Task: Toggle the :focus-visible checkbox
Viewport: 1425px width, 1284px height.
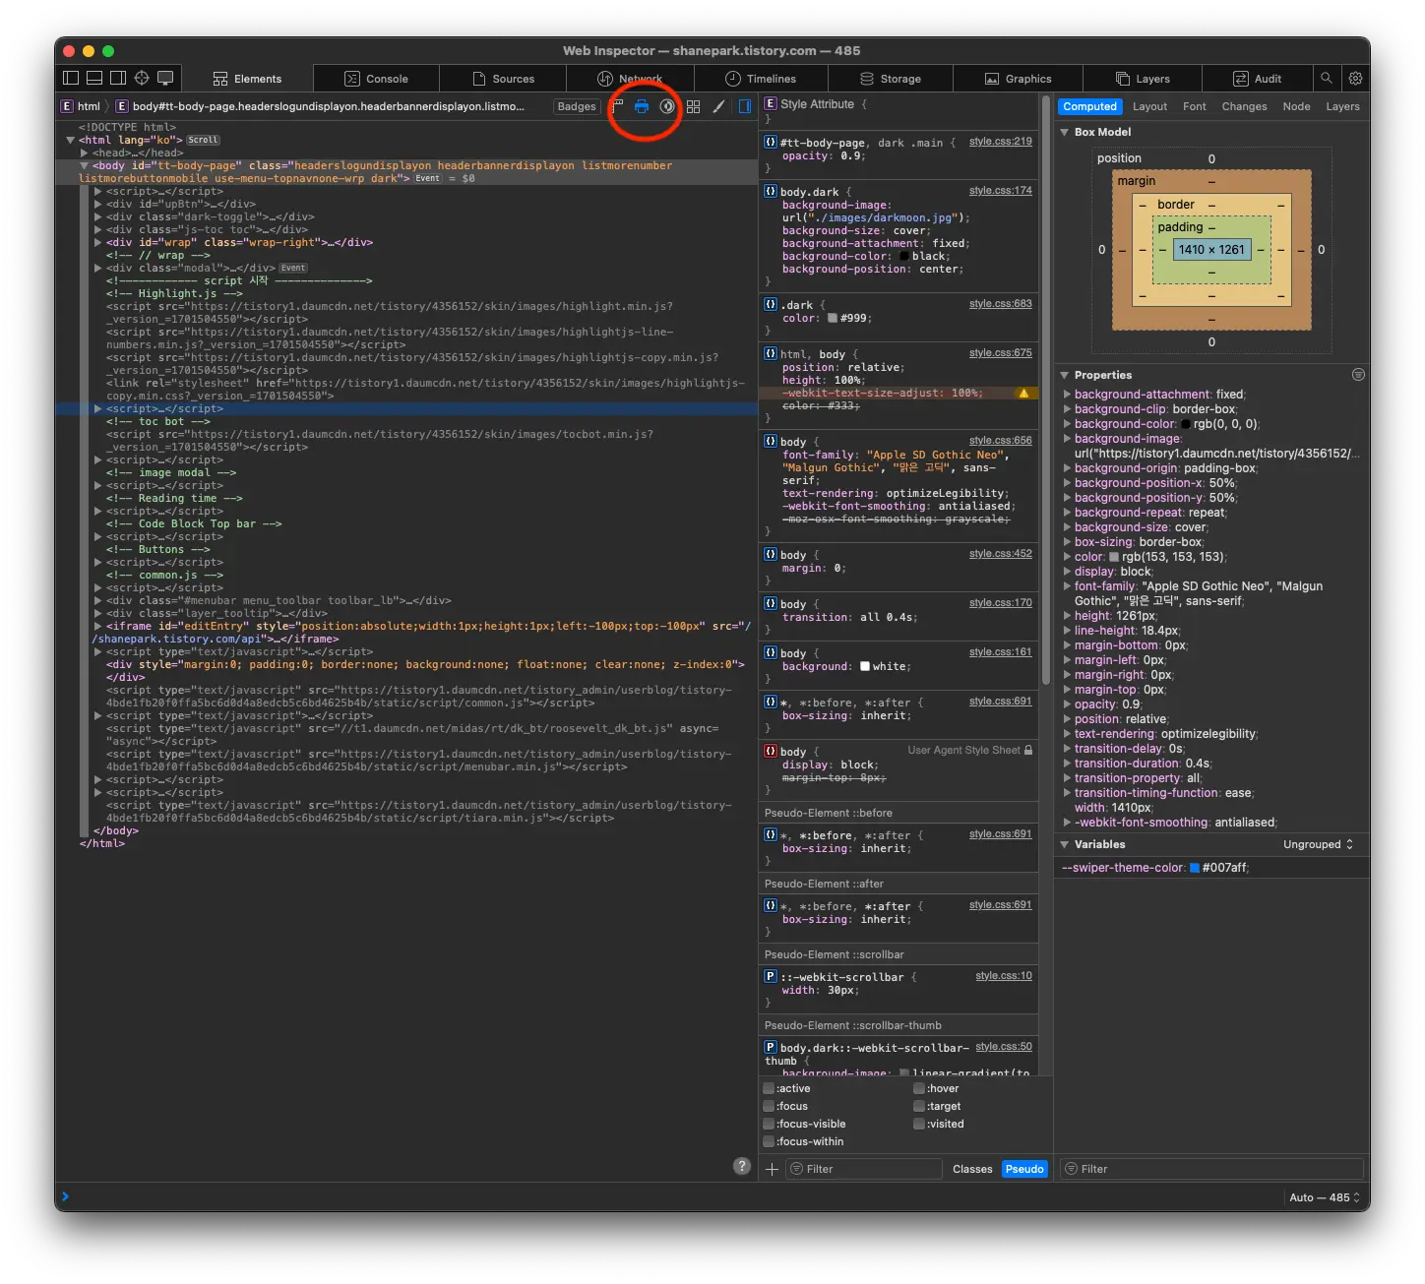Action: point(769,1124)
